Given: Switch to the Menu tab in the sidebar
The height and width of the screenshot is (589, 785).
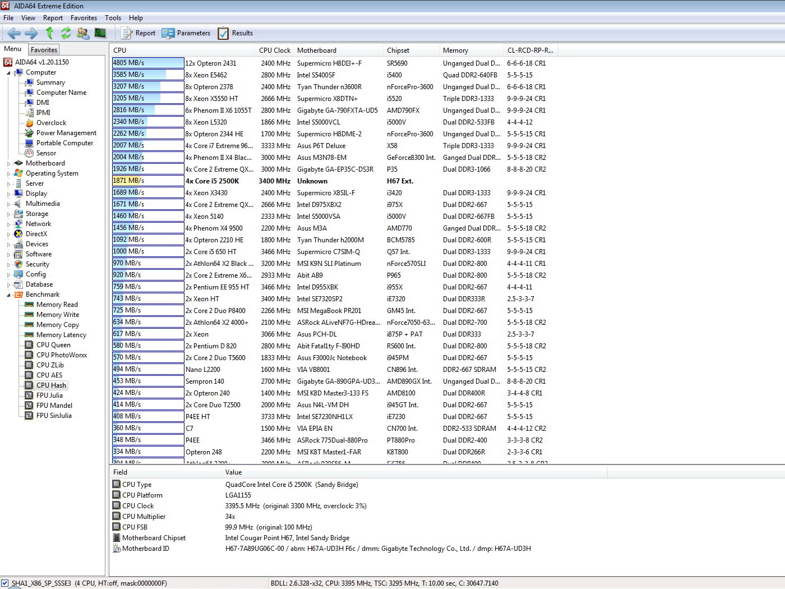Looking at the screenshot, I should click(x=13, y=49).
